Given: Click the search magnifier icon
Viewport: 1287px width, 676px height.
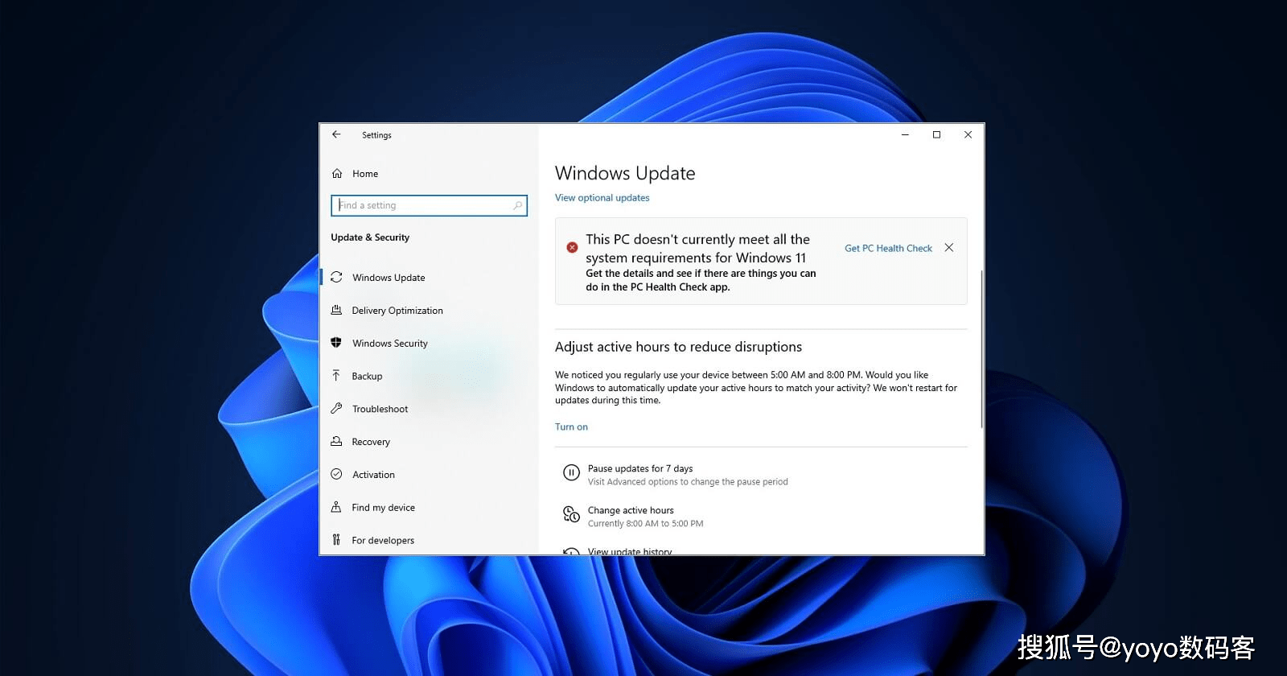Looking at the screenshot, I should (517, 205).
